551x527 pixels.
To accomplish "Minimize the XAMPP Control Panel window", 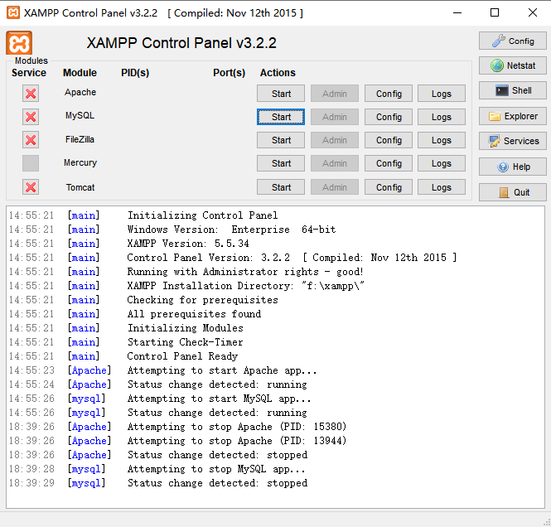I will 457,12.
